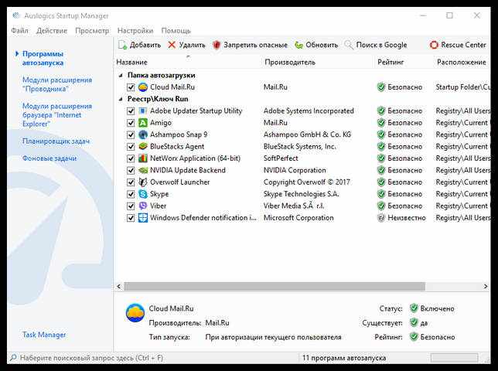Click the Skype app icon
Screen dimensions: 498x371
click(x=143, y=194)
